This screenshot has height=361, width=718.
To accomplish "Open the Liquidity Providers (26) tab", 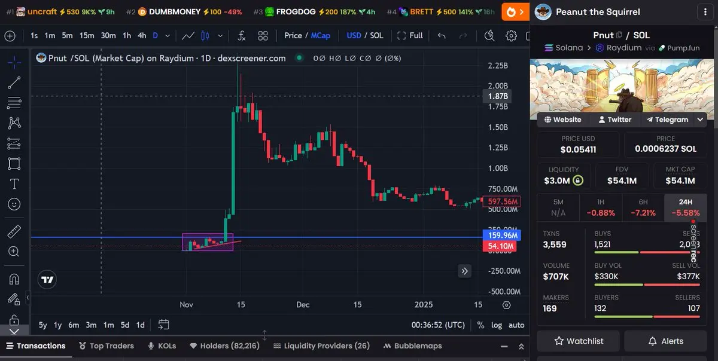I will click(321, 345).
